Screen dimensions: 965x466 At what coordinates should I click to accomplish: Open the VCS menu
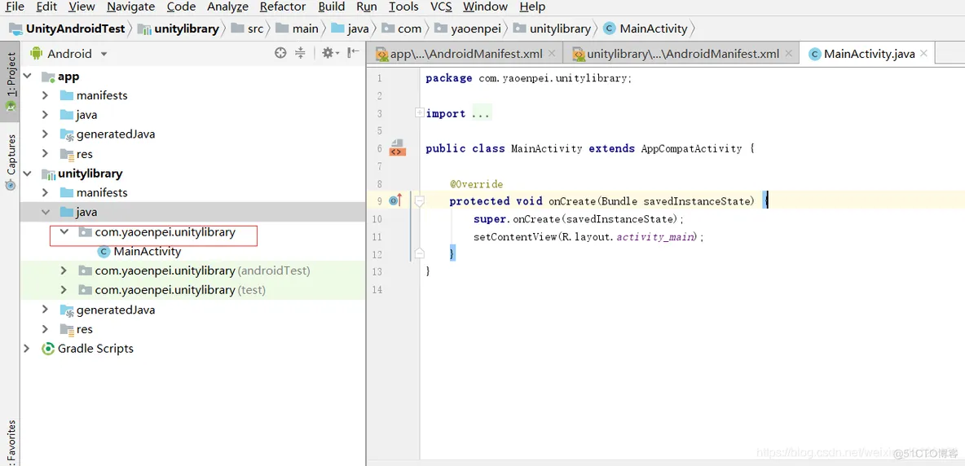pos(441,7)
